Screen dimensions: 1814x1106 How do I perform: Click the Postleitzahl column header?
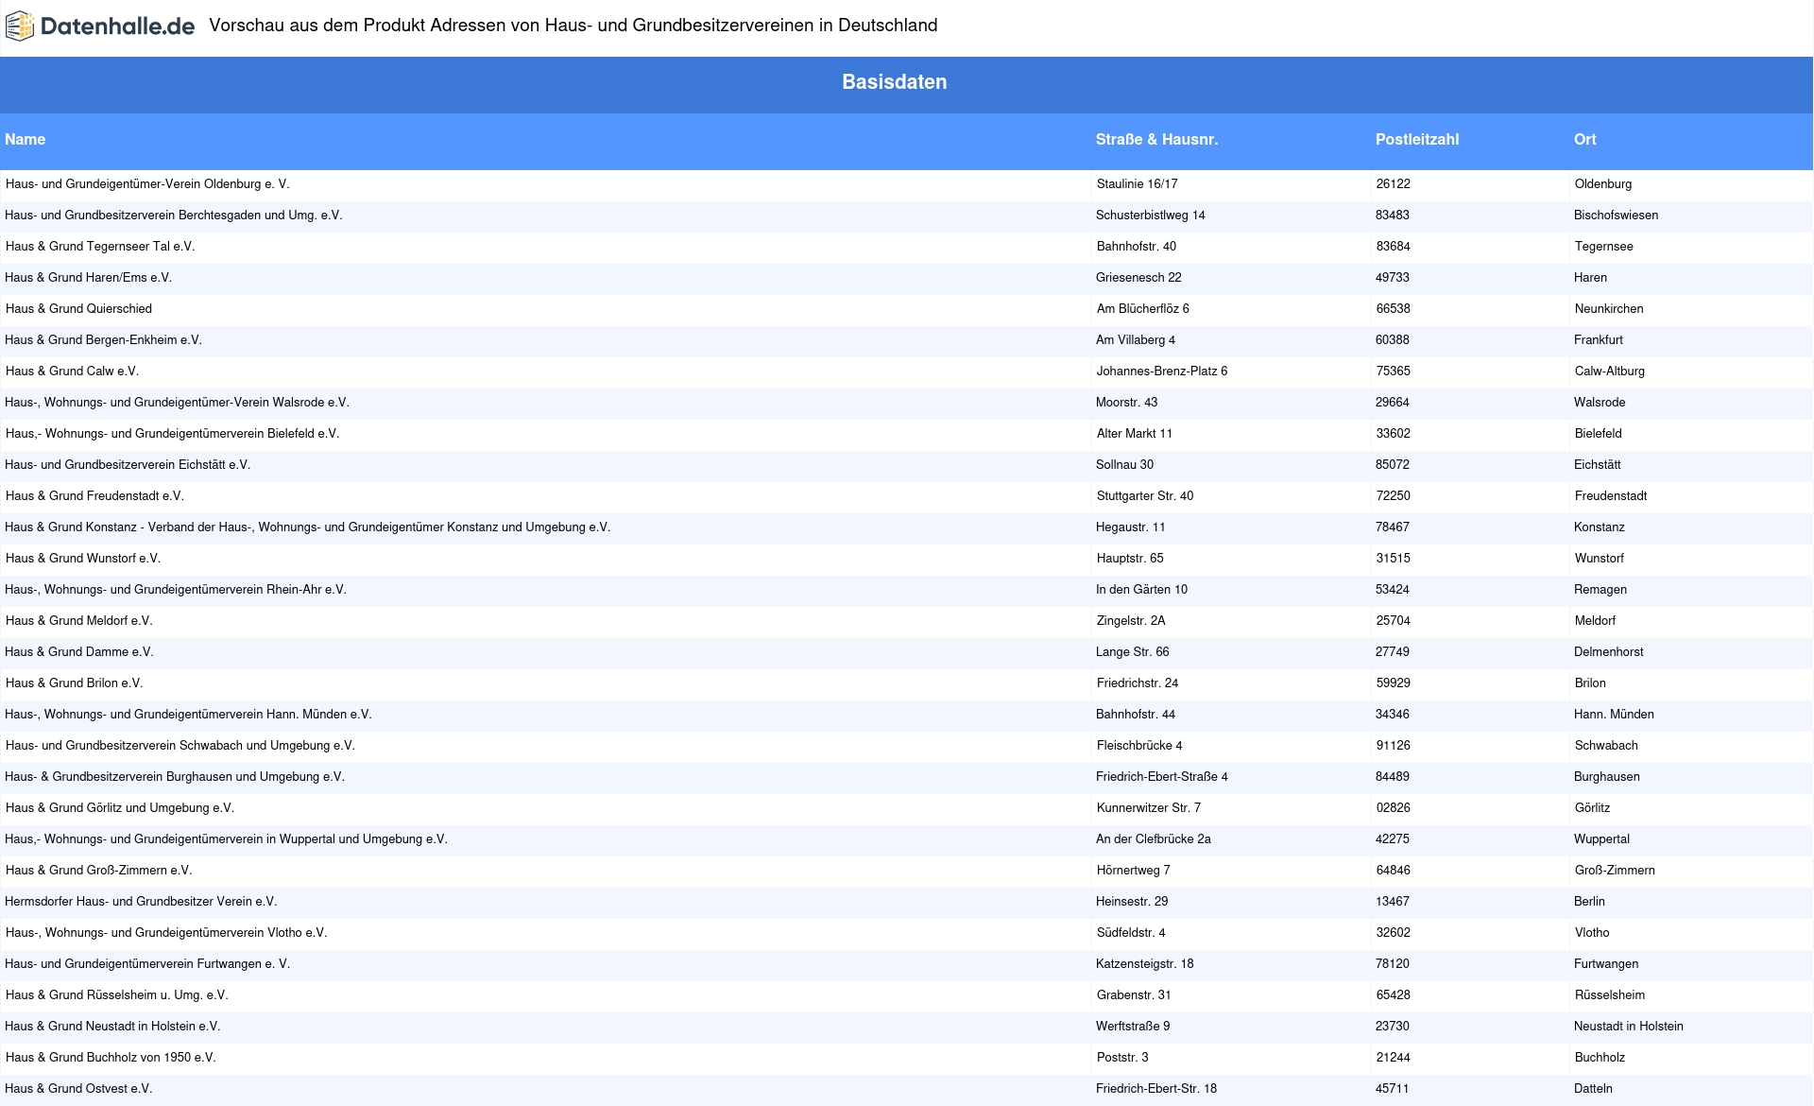1416,139
